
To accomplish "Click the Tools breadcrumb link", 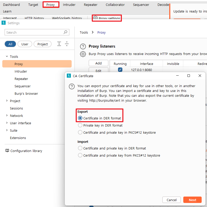I will point(84,33).
